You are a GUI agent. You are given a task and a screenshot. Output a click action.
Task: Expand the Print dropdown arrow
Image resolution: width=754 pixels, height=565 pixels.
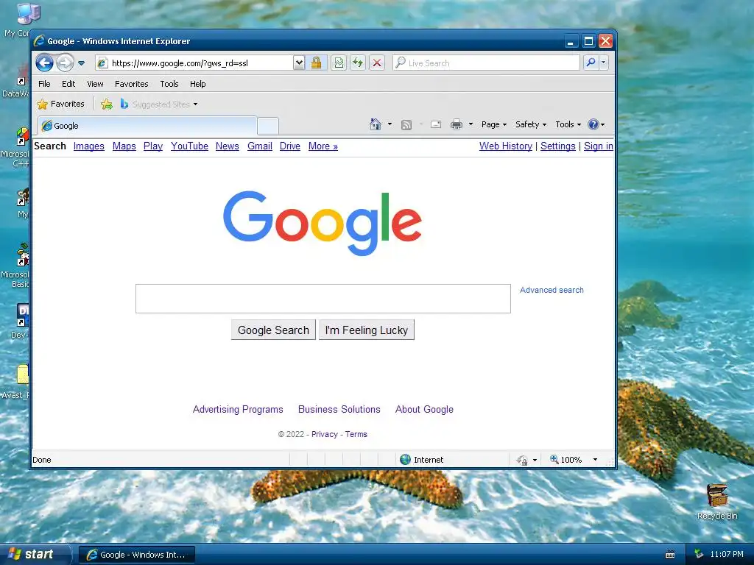471,124
